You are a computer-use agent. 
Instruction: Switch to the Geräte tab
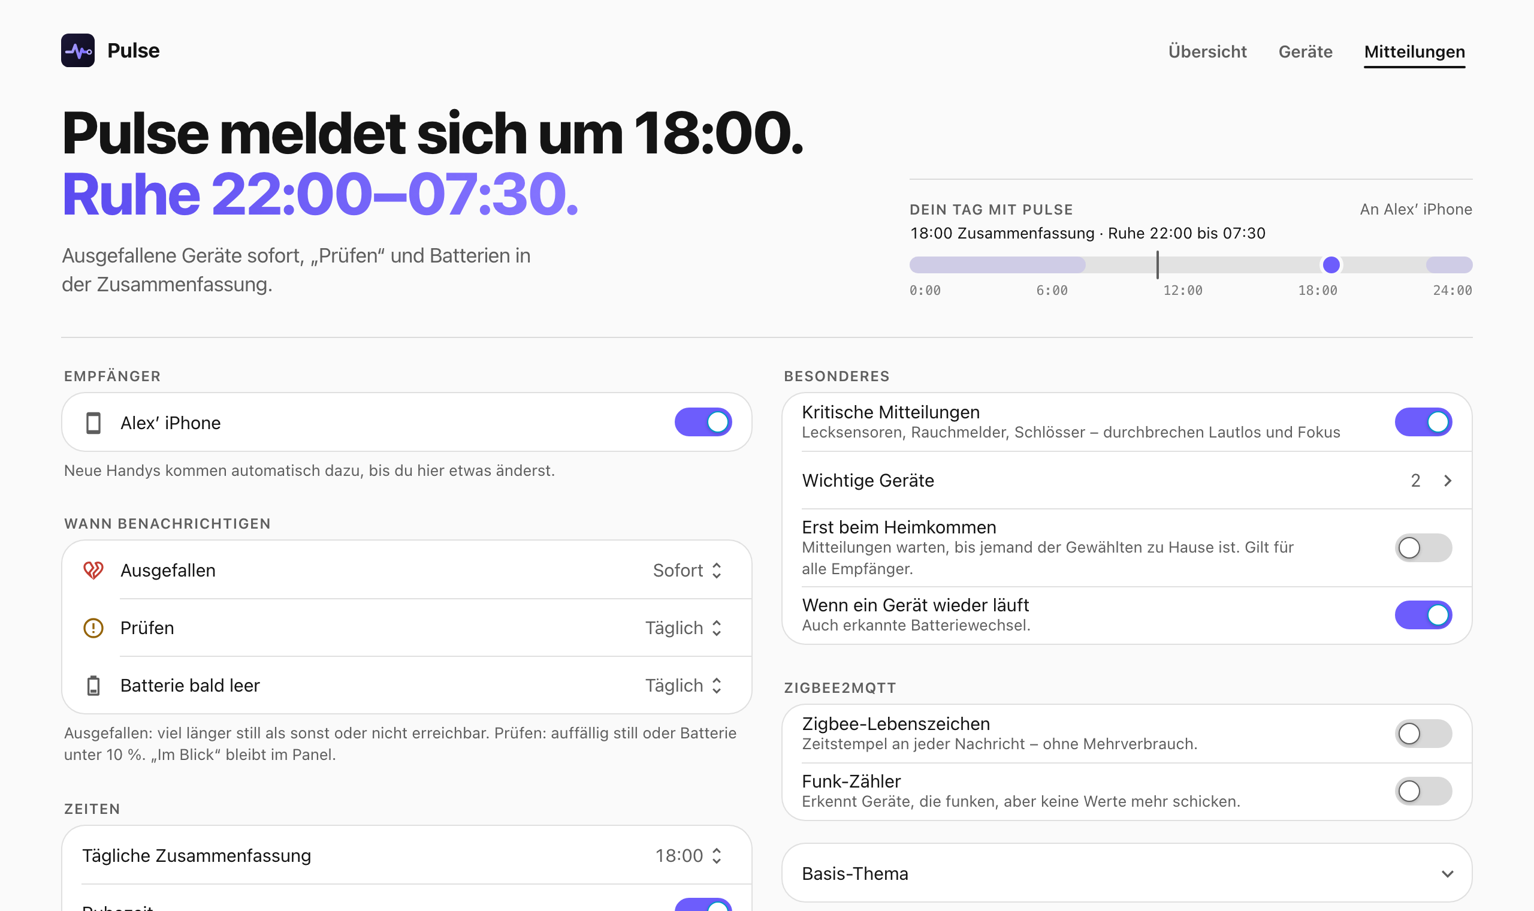(1305, 52)
